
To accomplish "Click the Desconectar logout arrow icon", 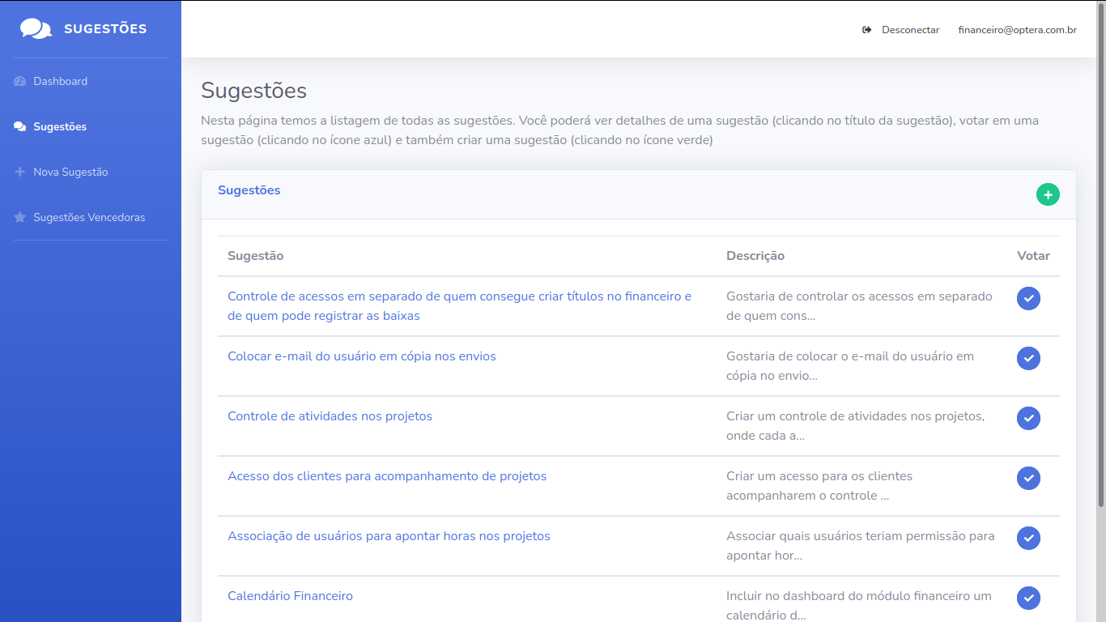I will click(866, 30).
